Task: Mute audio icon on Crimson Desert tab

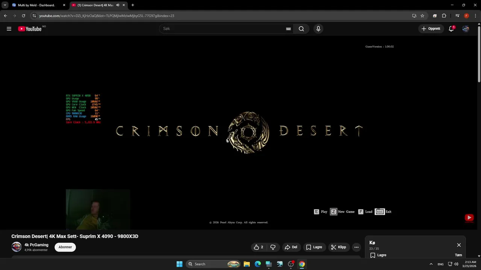Action: coord(118,5)
